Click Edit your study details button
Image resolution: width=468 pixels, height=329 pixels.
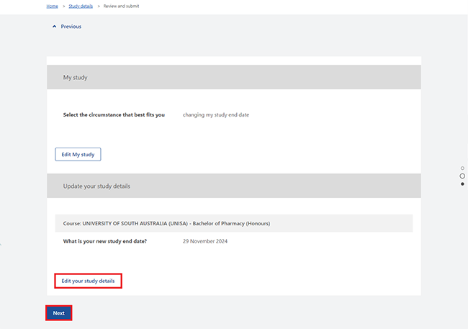(88, 281)
